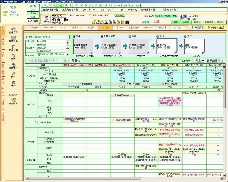Click the 患者詳細 button
Viewport: 228px width, 182px height.
coord(209,22)
